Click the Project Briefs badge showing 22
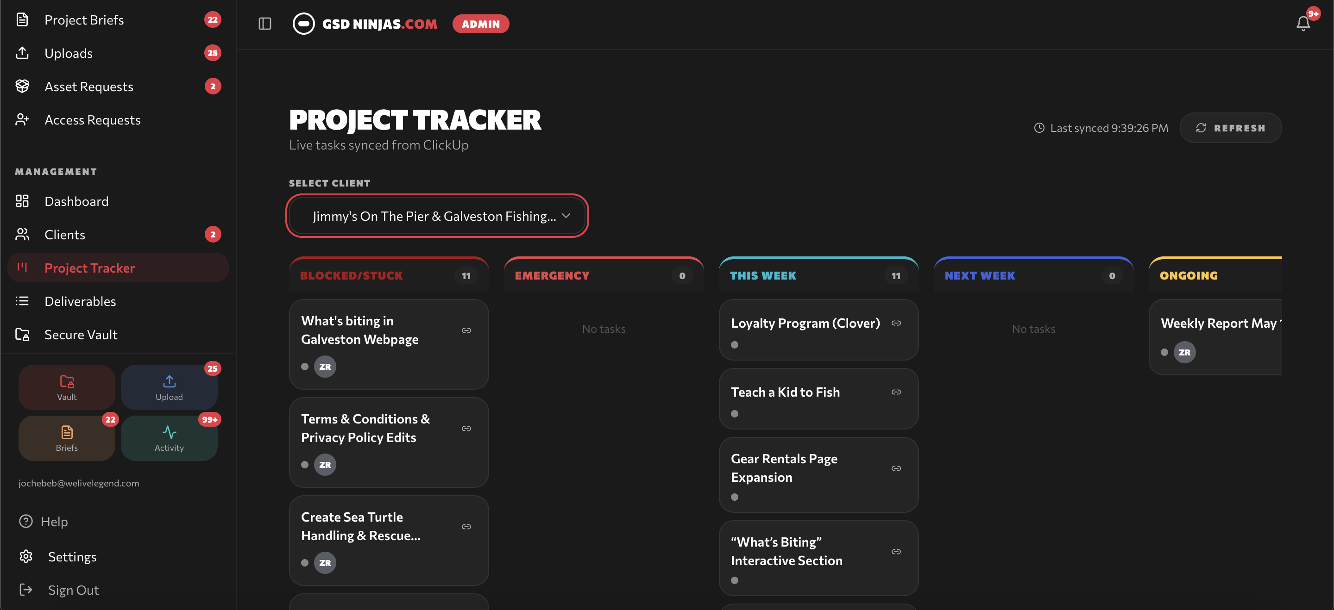Viewport: 1334px width, 610px height. coord(212,19)
